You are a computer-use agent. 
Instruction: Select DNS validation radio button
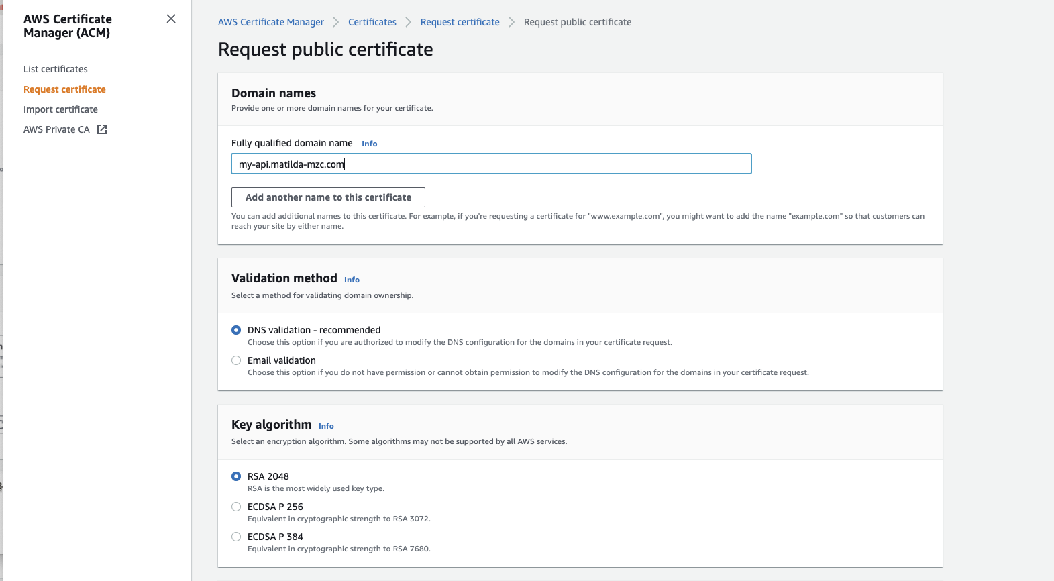point(236,330)
